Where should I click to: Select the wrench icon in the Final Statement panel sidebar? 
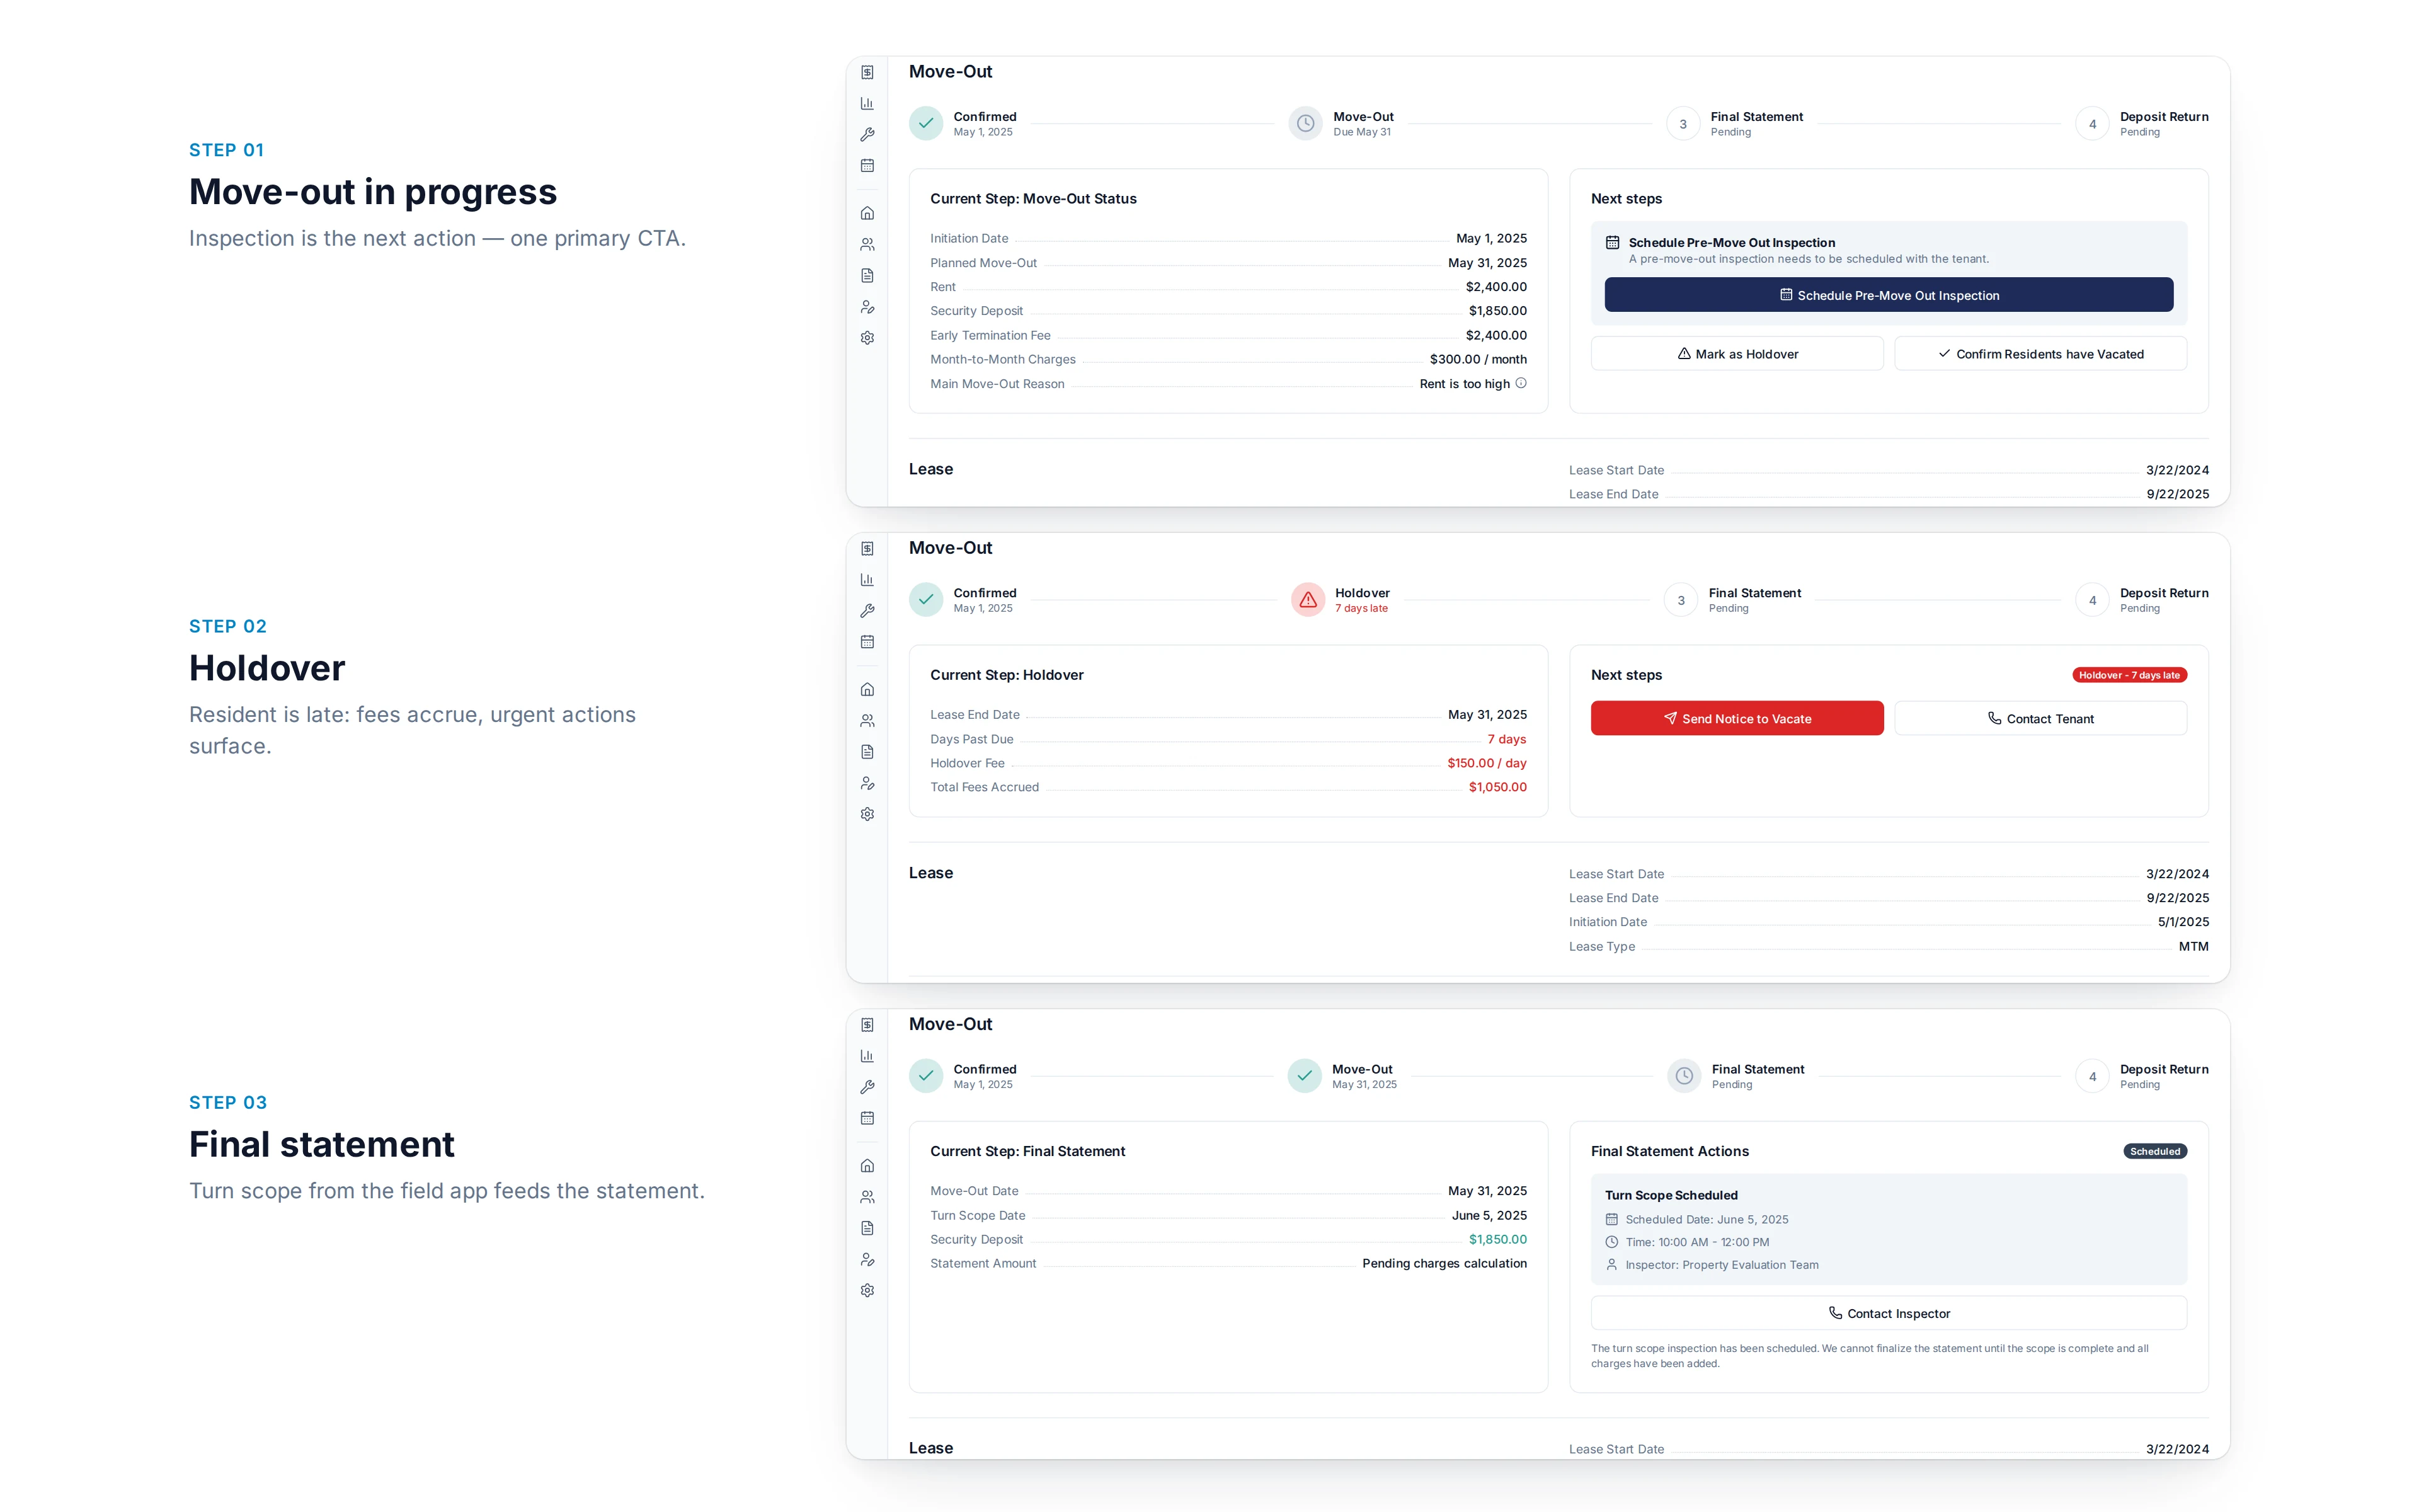867,1087
